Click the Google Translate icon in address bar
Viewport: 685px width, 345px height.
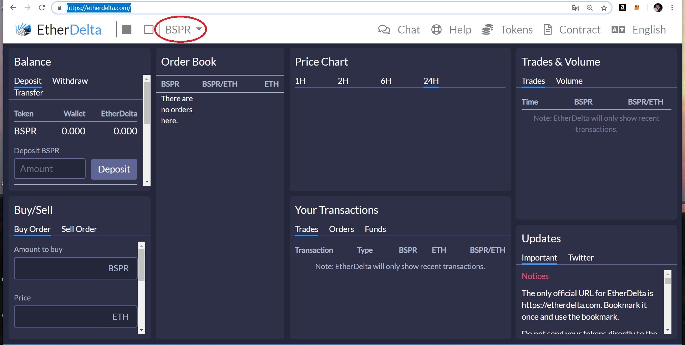pyautogui.click(x=575, y=8)
